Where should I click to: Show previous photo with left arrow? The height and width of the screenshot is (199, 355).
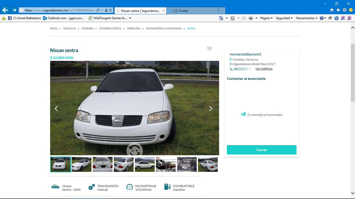(x=56, y=108)
